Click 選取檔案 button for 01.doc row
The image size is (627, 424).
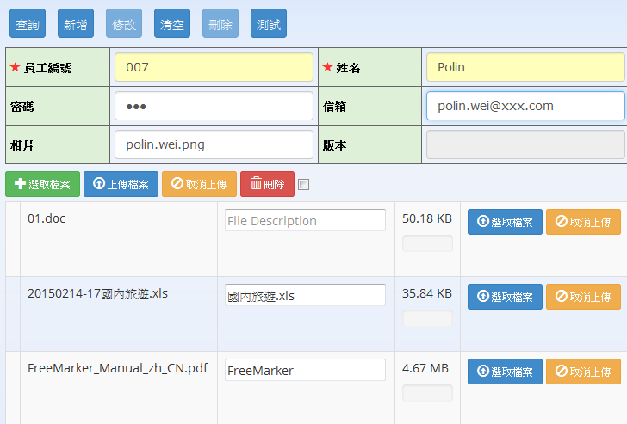(505, 222)
